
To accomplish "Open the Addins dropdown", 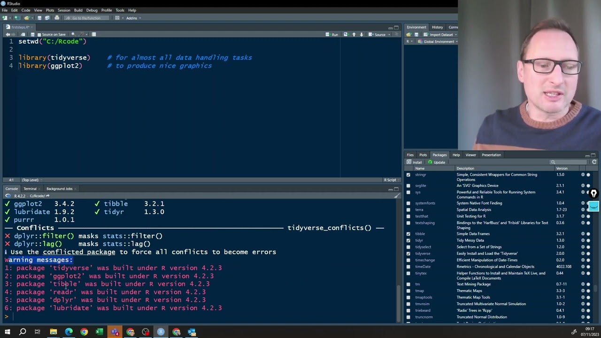I will pos(133,18).
